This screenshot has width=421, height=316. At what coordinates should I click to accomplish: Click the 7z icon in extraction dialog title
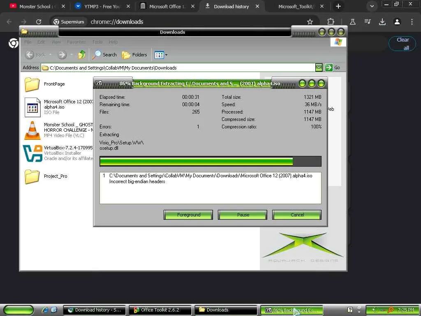click(99, 83)
